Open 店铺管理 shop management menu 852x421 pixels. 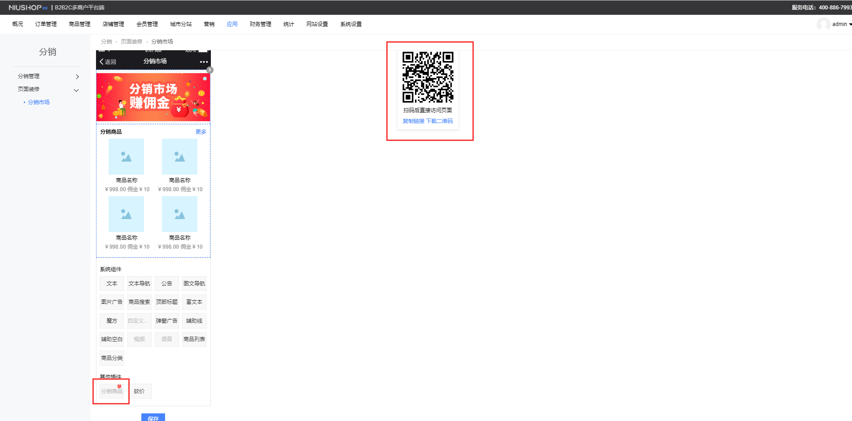click(113, 24)
